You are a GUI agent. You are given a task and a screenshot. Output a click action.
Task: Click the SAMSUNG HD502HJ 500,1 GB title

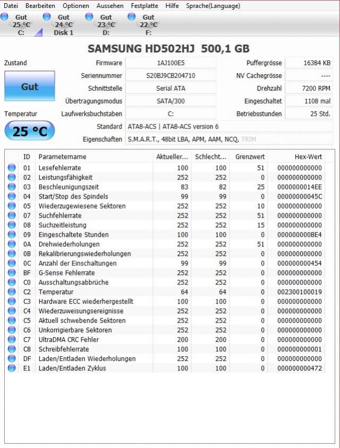tap(168, 49)
